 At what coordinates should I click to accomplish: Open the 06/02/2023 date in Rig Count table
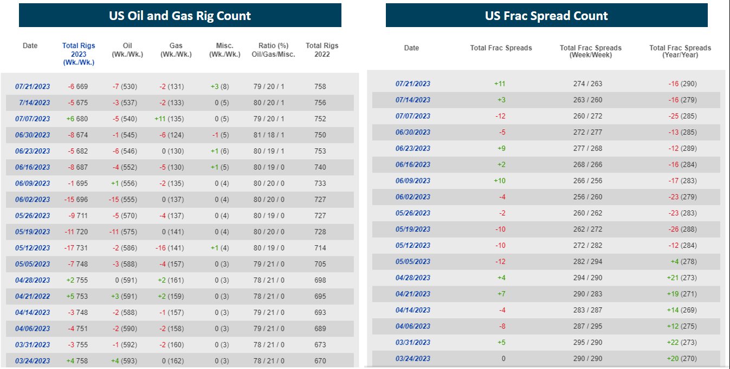point(33,200)
